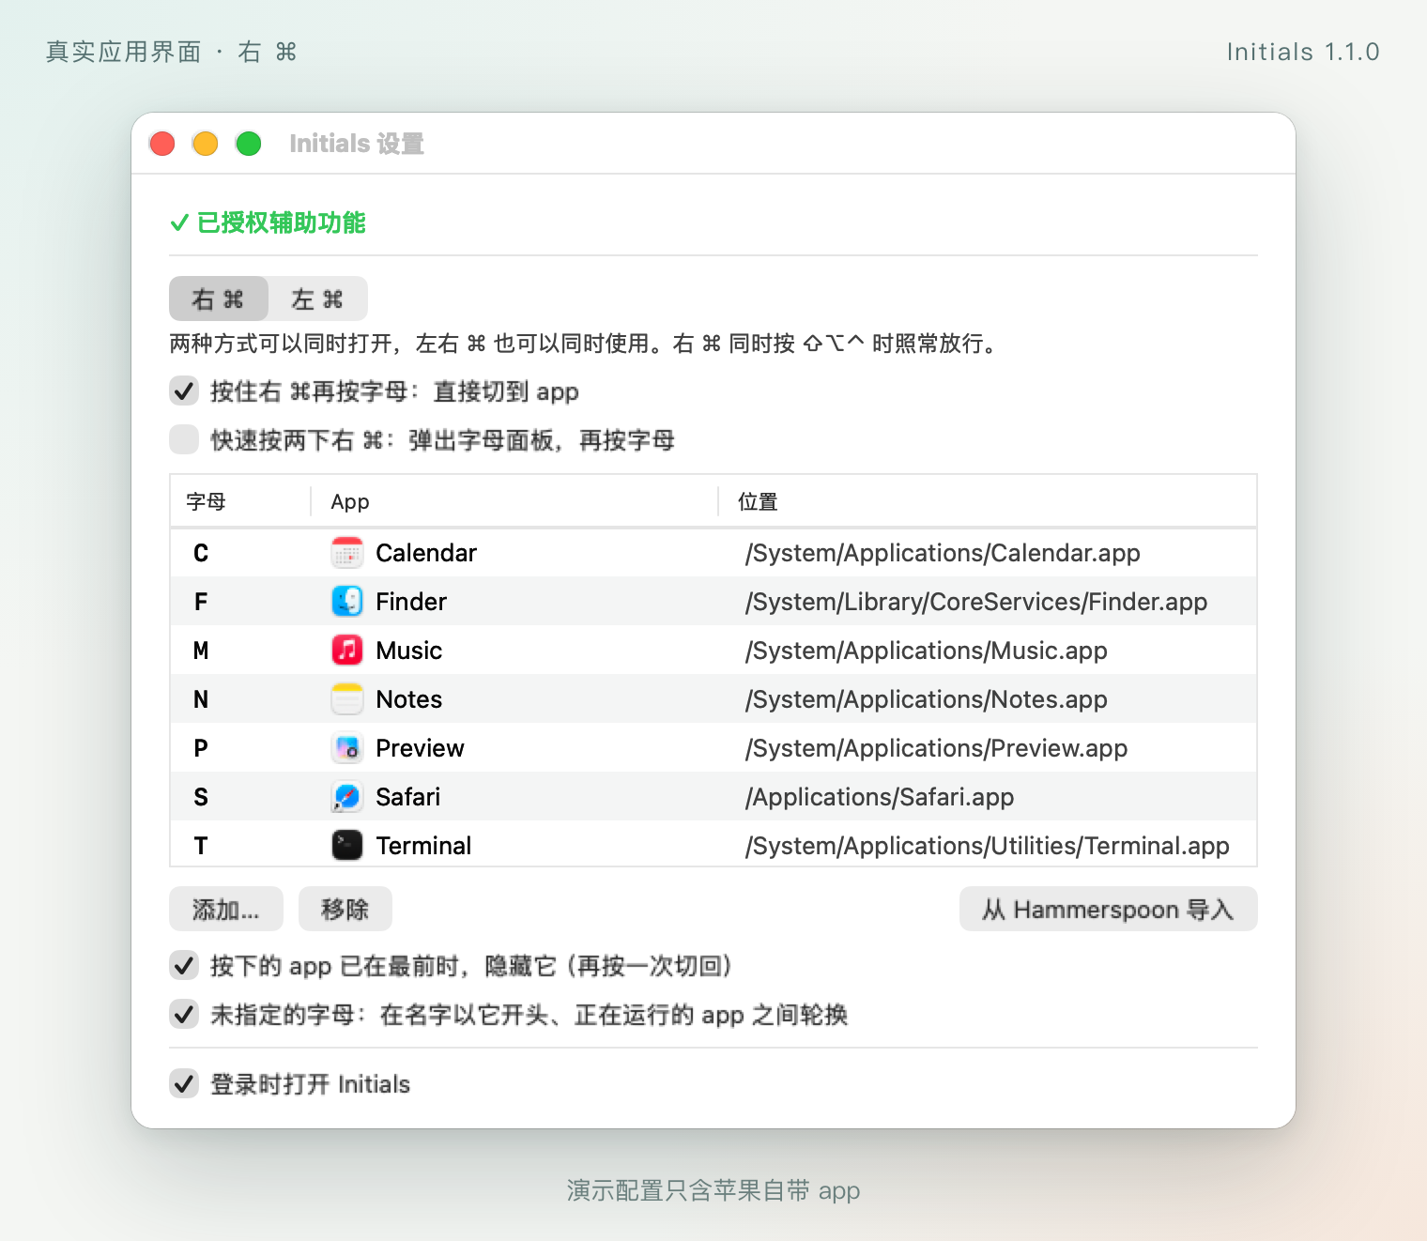Image resolution: width=1427 pixels, height=1241 pixels.
Task: Select the Finder row name
Action: pos(411,602)
